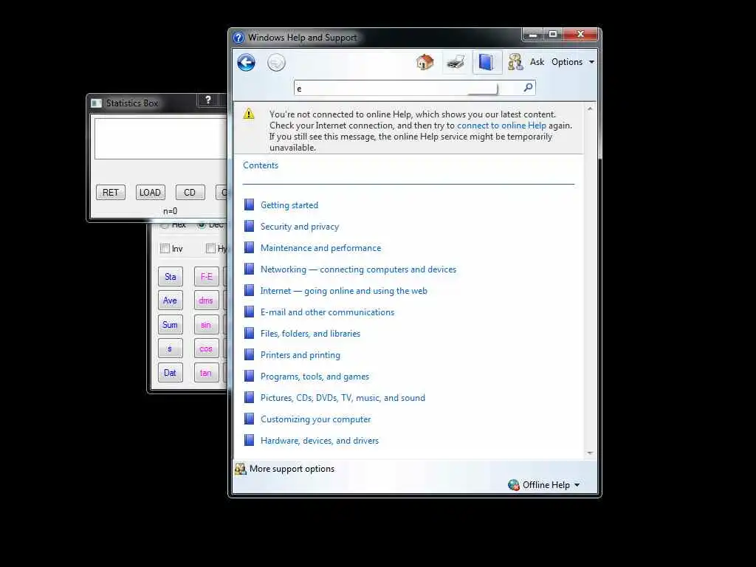The width and height of the screenshot is (756, 567).
Task: Click the Ask people icon
Action: (x=515, y=62)
